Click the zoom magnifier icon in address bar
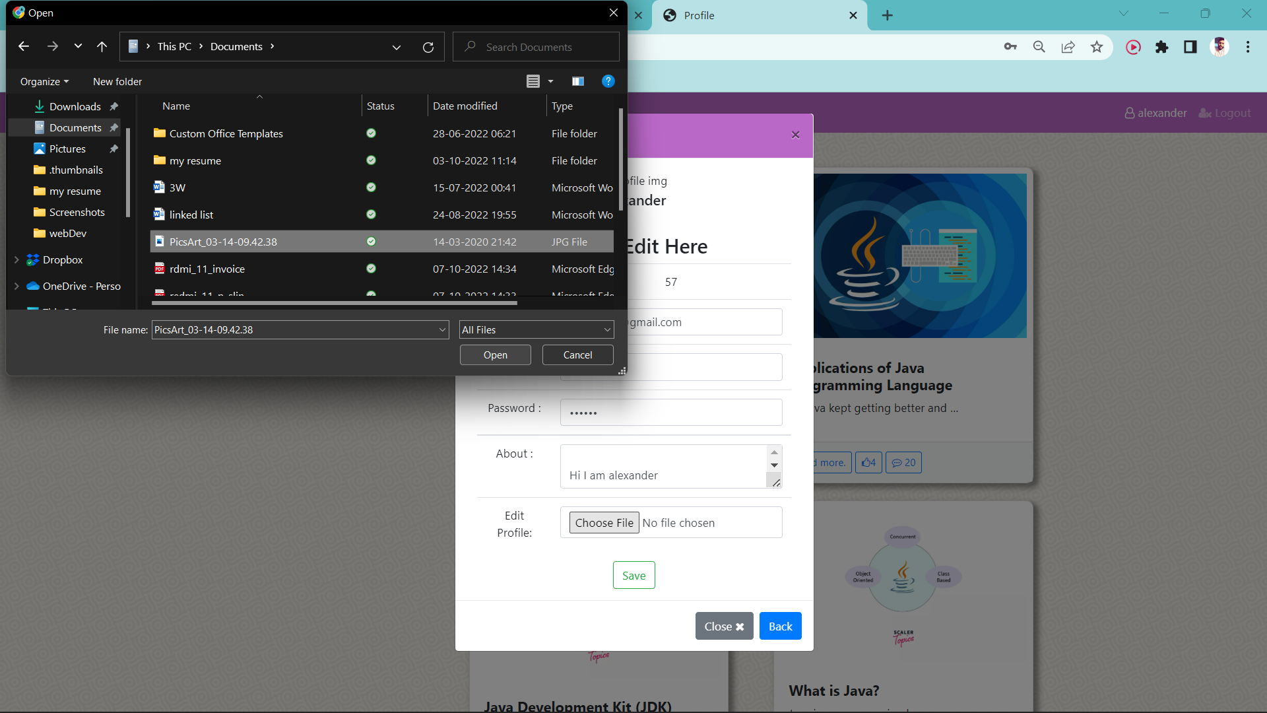The height and width of the screenshot is (713, 1267). (x=1039, y=47)
